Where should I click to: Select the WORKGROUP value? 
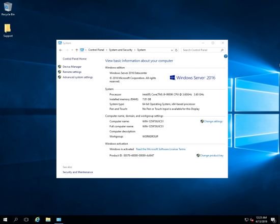tap(150, 136)
